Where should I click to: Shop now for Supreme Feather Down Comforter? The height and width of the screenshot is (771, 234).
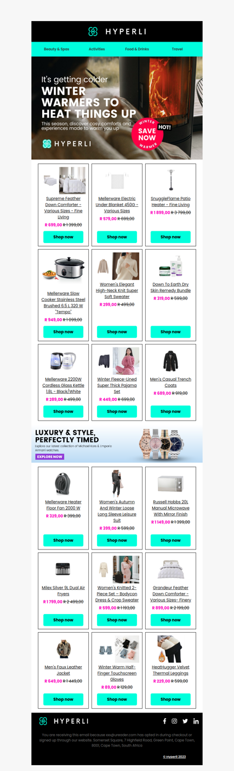click(x=63, y=237)
